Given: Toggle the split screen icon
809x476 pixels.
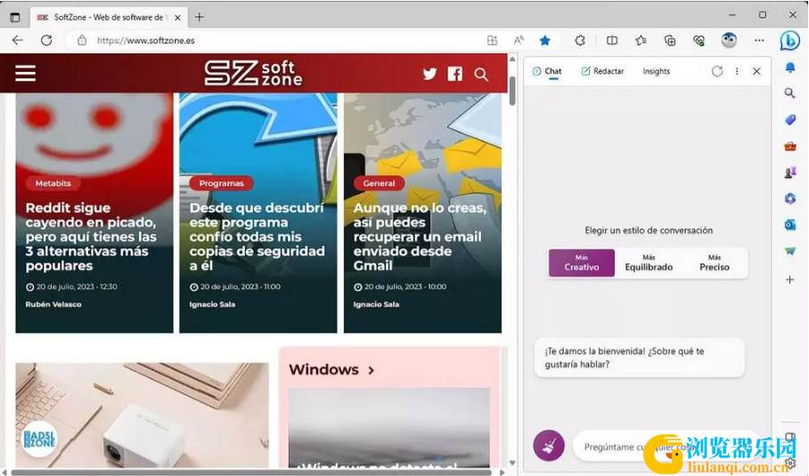Looking at the screenshot, I should [x=612, y=40].
